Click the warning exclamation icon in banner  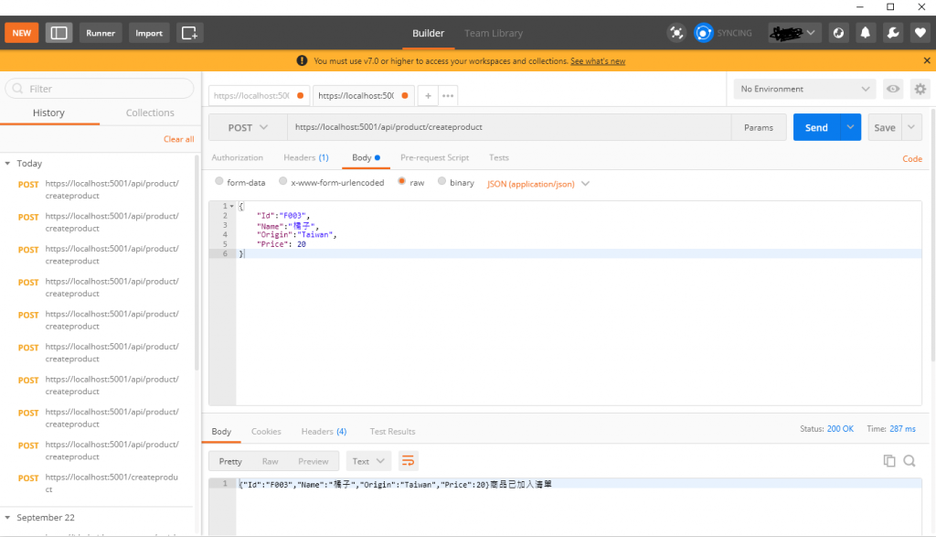tap(302, 60)
